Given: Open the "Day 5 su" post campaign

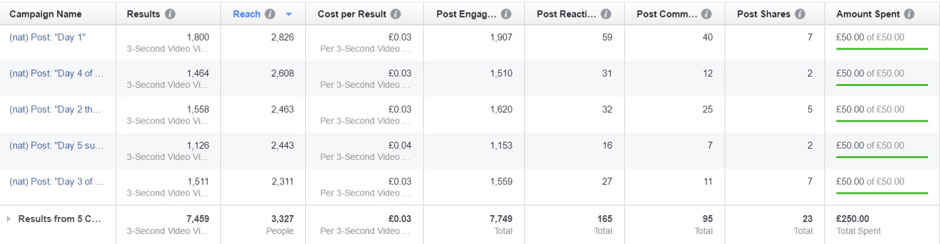Looking at the screenshot, I should [57, 146].
